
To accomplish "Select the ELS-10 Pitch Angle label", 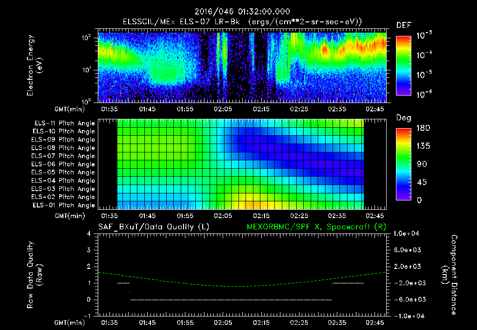I will click(x=64, y=131).
